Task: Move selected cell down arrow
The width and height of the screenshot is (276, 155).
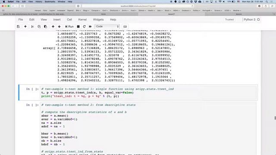Action: pyautogui.click(x=60, y=27)
